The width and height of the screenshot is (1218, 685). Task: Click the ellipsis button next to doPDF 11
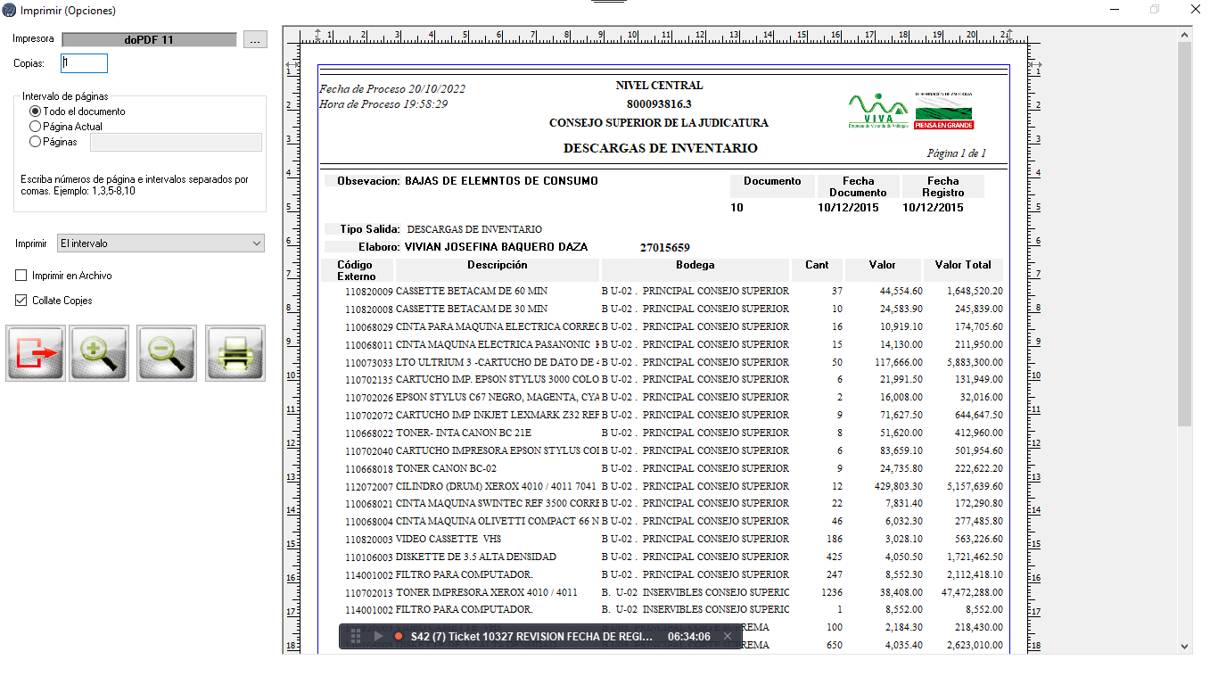tap(255, 40)
